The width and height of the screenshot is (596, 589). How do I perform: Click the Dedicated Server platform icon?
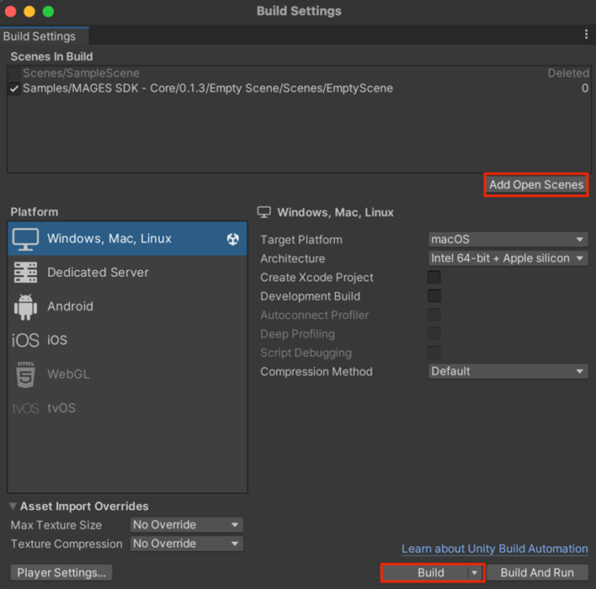[26, 273]
